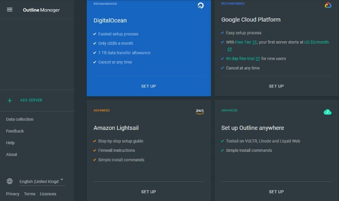Follow the US $3/month link
This screenshot has height=201, width=339.
coord(316,42)
